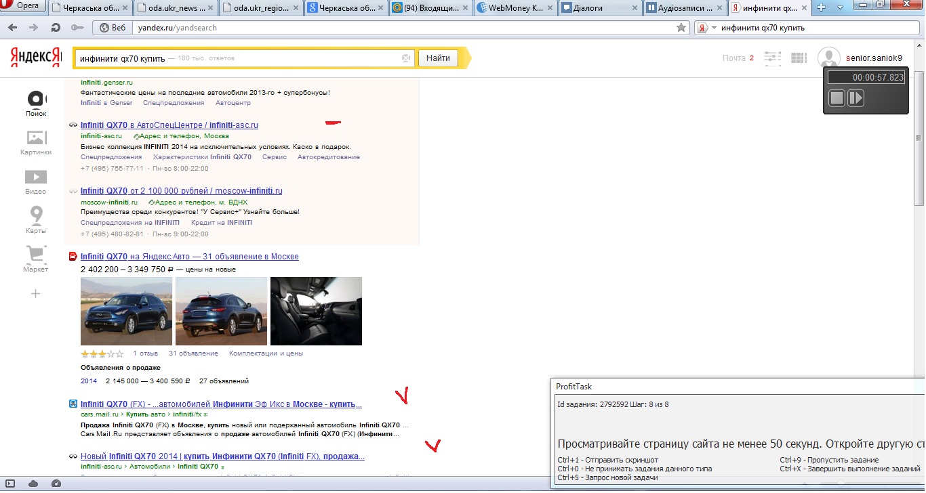Open senior.saniok9 account name
The height and width of the screenshot is (493, 926).
point(874,58)
